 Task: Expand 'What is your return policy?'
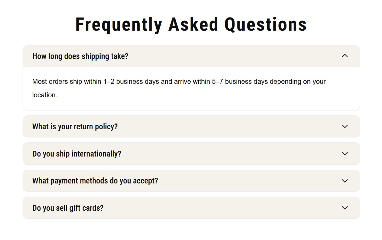(191, 127)
